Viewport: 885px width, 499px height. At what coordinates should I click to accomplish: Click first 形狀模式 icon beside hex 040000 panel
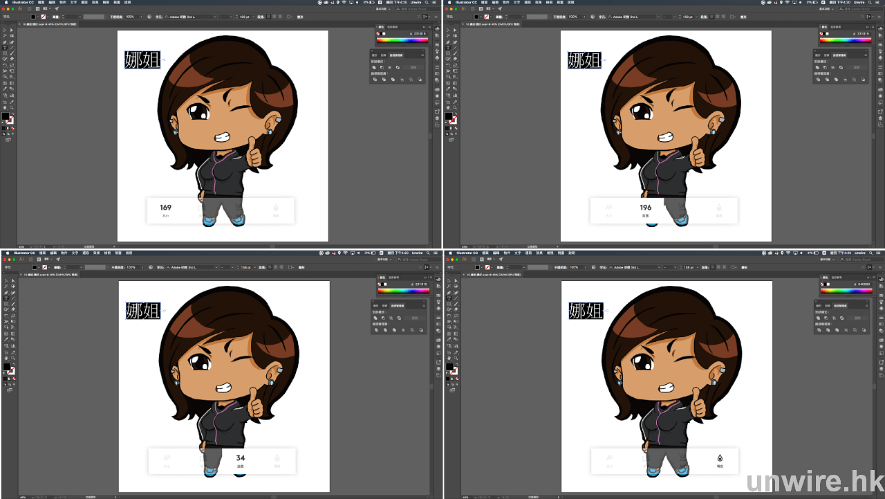818,318
